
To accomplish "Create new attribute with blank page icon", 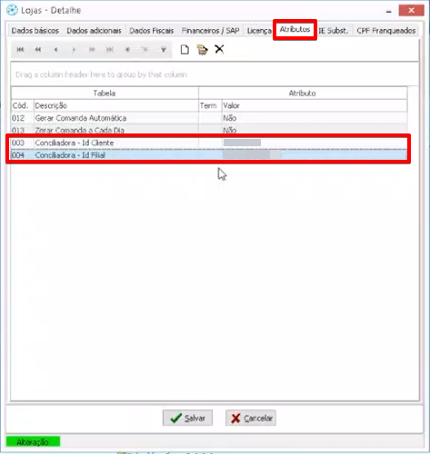I will coord(185,49).
